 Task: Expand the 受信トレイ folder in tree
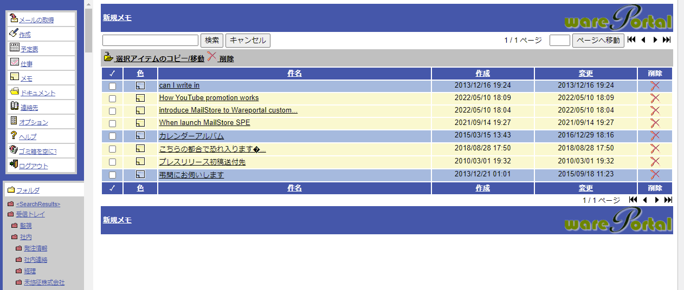[30, 214]
